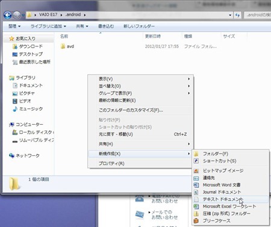Open the recent pages arrow beside forward button
Viewport: 271px width, 227px height.
tap(23, 15)
